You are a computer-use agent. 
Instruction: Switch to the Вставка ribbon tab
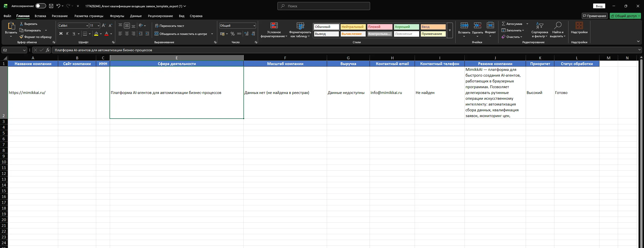(40, 16)
